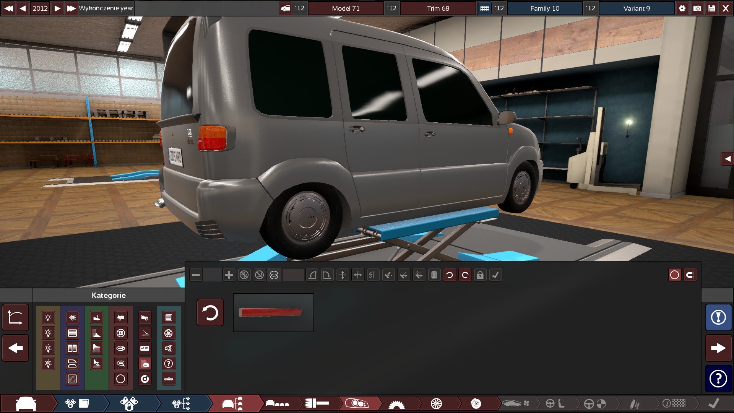Click the delete fixture trash icon
The image size is (734, 413).
click(x=434, y=275)
